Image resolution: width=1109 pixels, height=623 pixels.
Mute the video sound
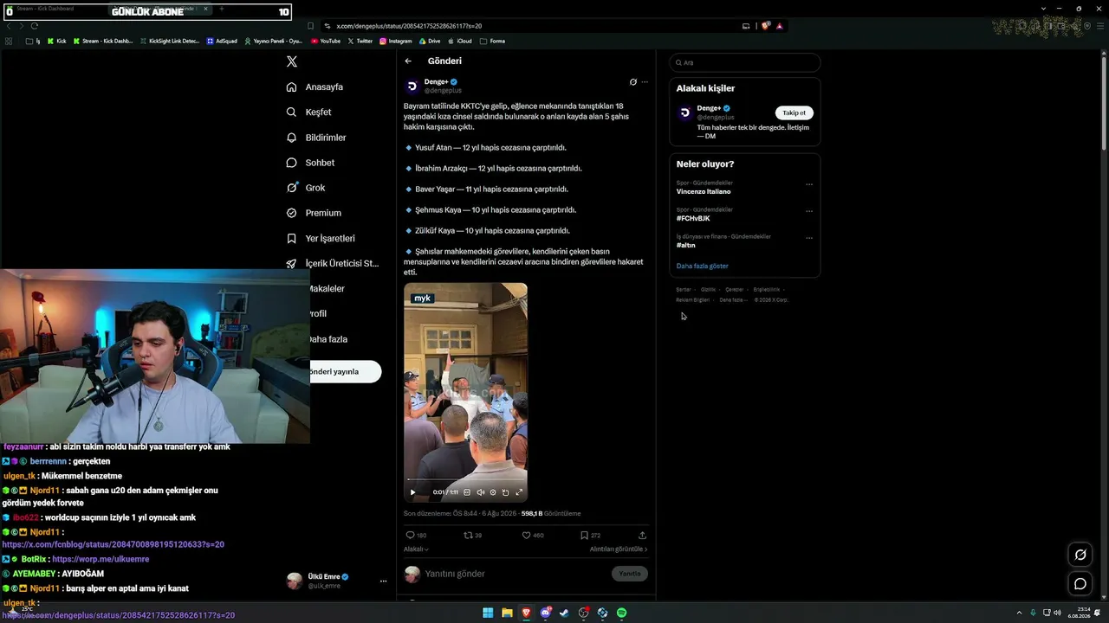point(481,492)
